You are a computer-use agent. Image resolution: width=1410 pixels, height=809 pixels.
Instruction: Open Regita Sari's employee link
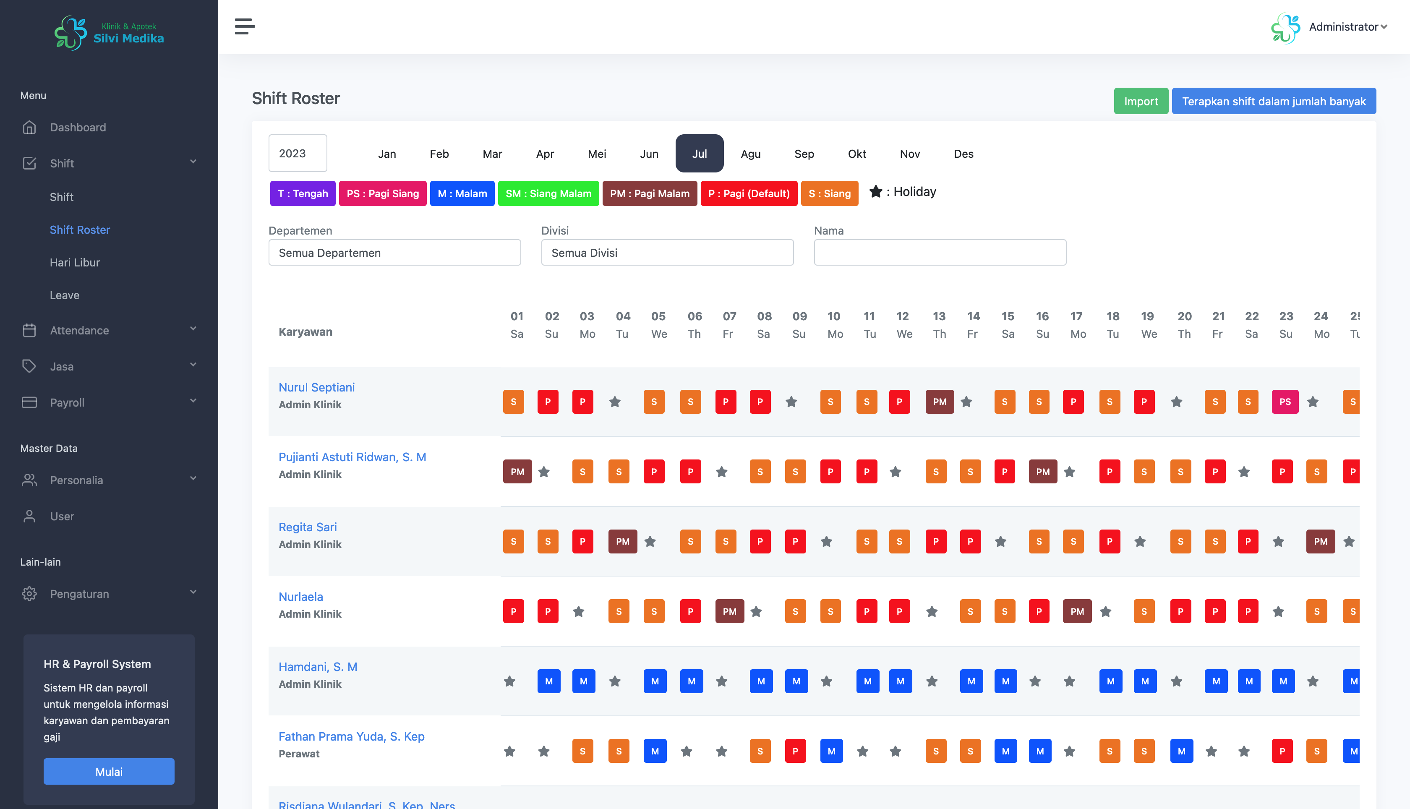308,527
